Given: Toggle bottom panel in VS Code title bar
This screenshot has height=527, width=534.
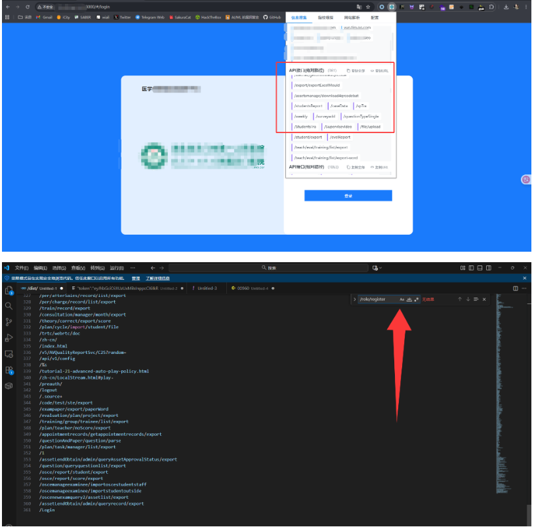Looking at the screenshot, I should 480,268.
